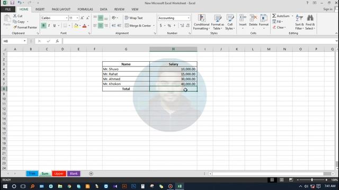The width and height of the screenshot is (339, 190).
Task: Apply Comma Style number format
Action: [174, 26]
